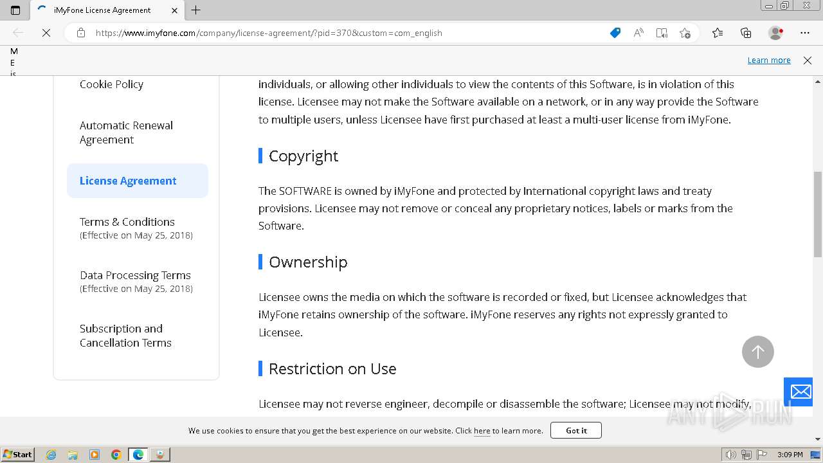
Task: Stop the page from loading
Action: (x=46, y=33)
